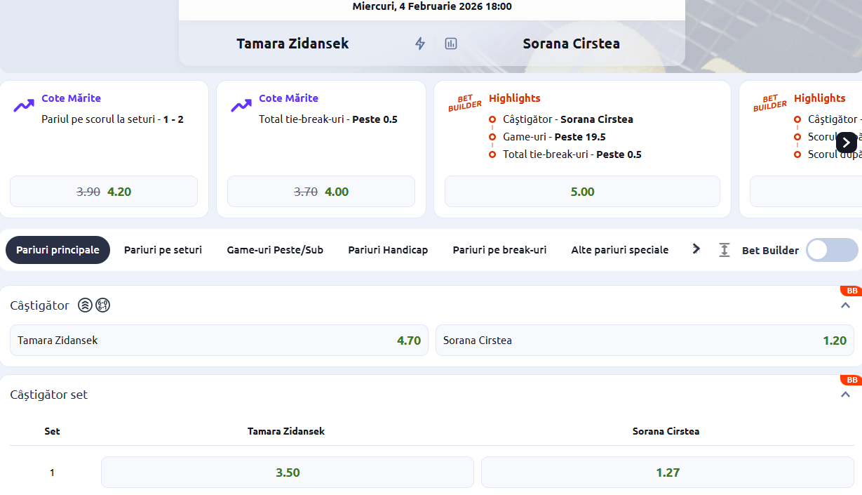Switch to the Pariuri pe seturi tab

coord(163,250)
